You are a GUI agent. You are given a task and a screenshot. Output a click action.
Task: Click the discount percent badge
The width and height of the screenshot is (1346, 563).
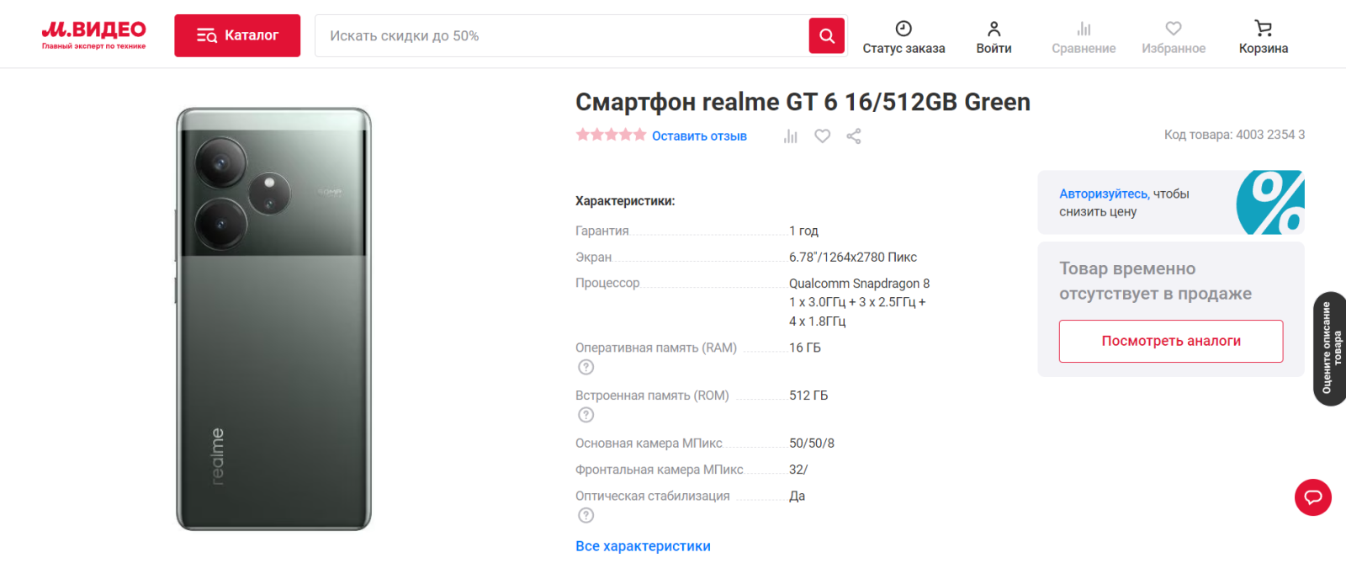[1270, 202]
